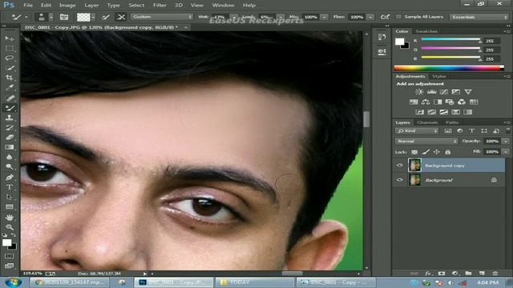Select the Dodge tool
513x288 pixels.
point(9,167)
